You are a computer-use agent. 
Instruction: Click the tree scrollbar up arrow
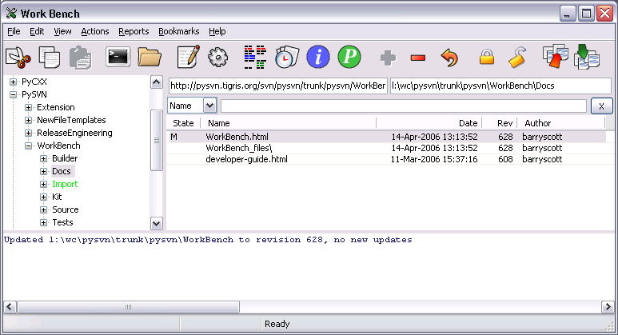click(157, 82)
